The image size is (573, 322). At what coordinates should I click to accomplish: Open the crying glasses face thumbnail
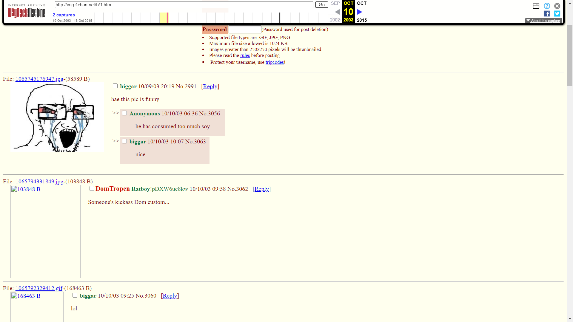(x=57, y=118)
